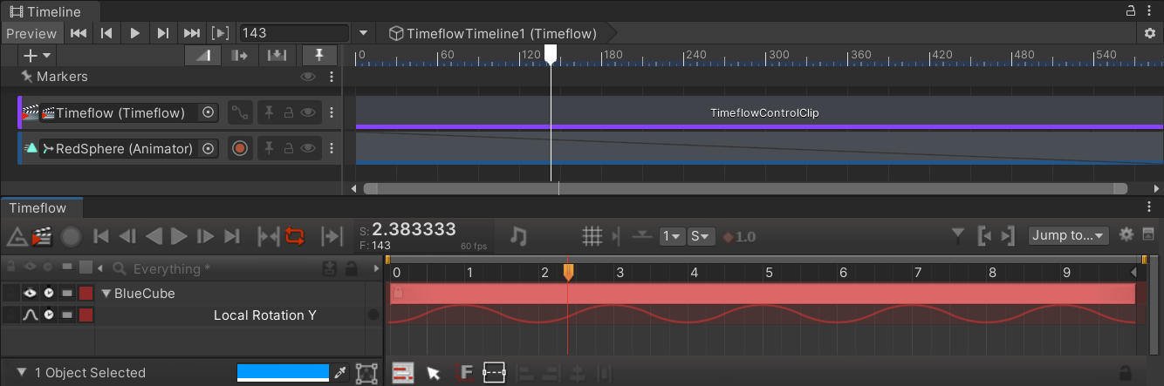The image size is (1164, 386).
Task: Click the music note audio icon
Action: click(518, 236)
